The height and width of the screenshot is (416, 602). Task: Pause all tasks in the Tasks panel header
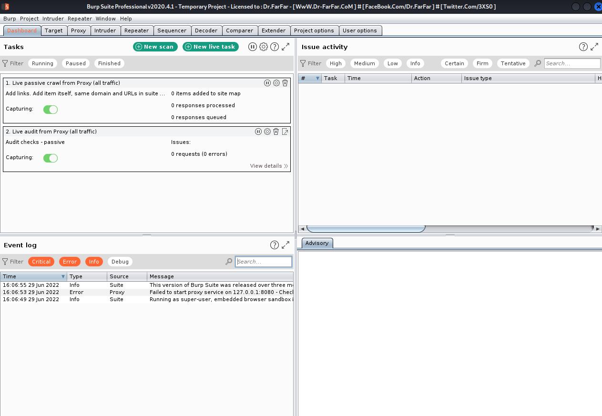(x=253, y=47)
